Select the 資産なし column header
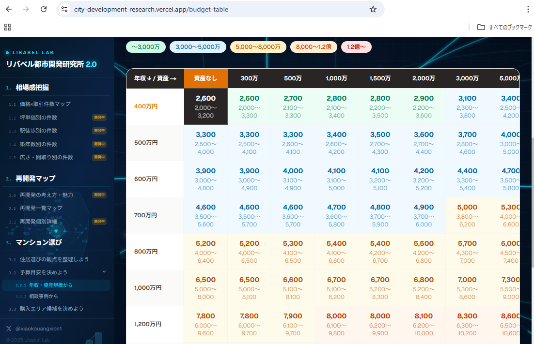 click(x=205, y=78)
